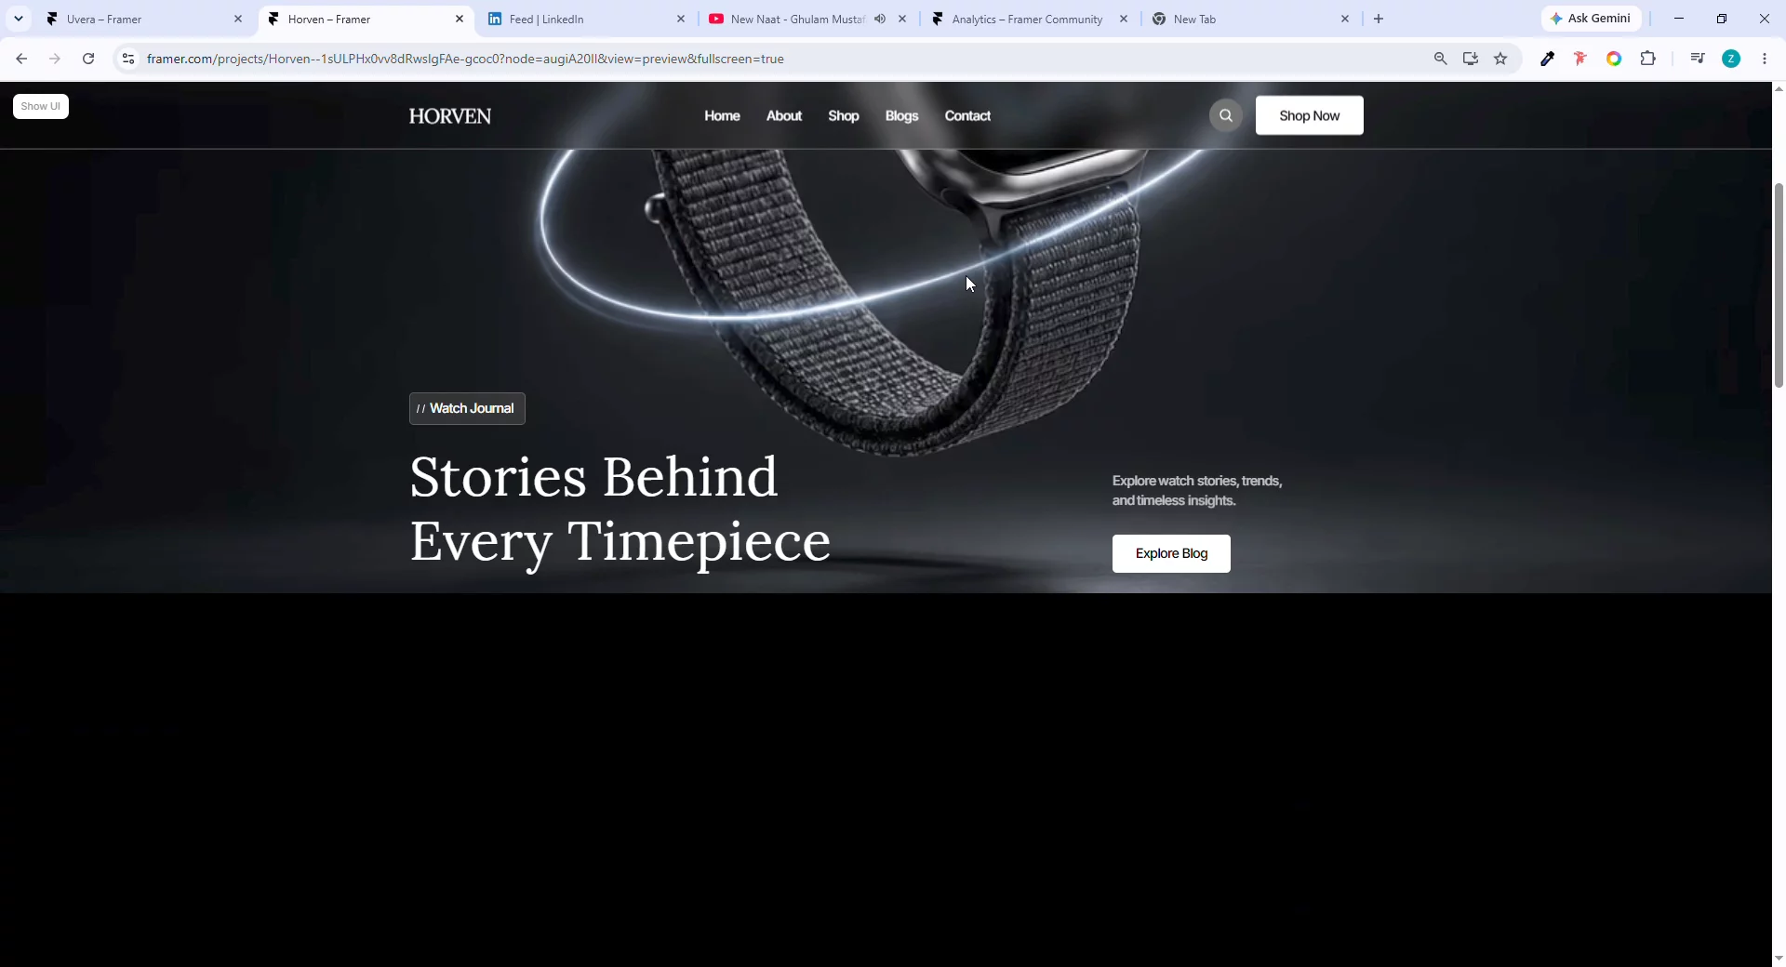View site information icon beside URL
Image resolution: width=1786 pixels, height=967 pixels.
click(128, 59)
